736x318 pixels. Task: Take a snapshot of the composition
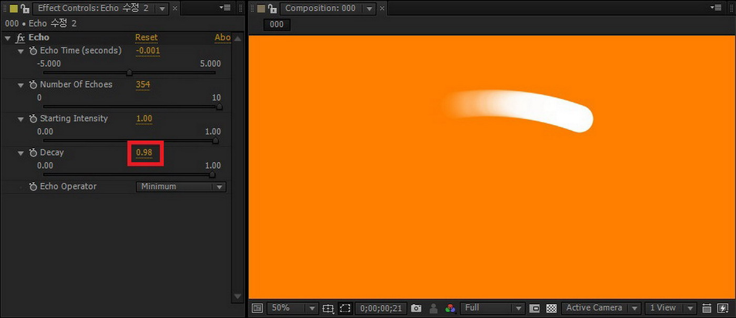click(x=416, y=308)
